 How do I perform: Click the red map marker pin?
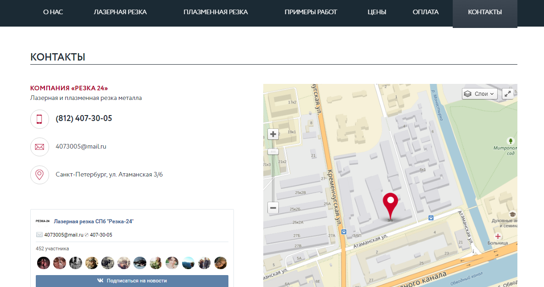(390, 206)
